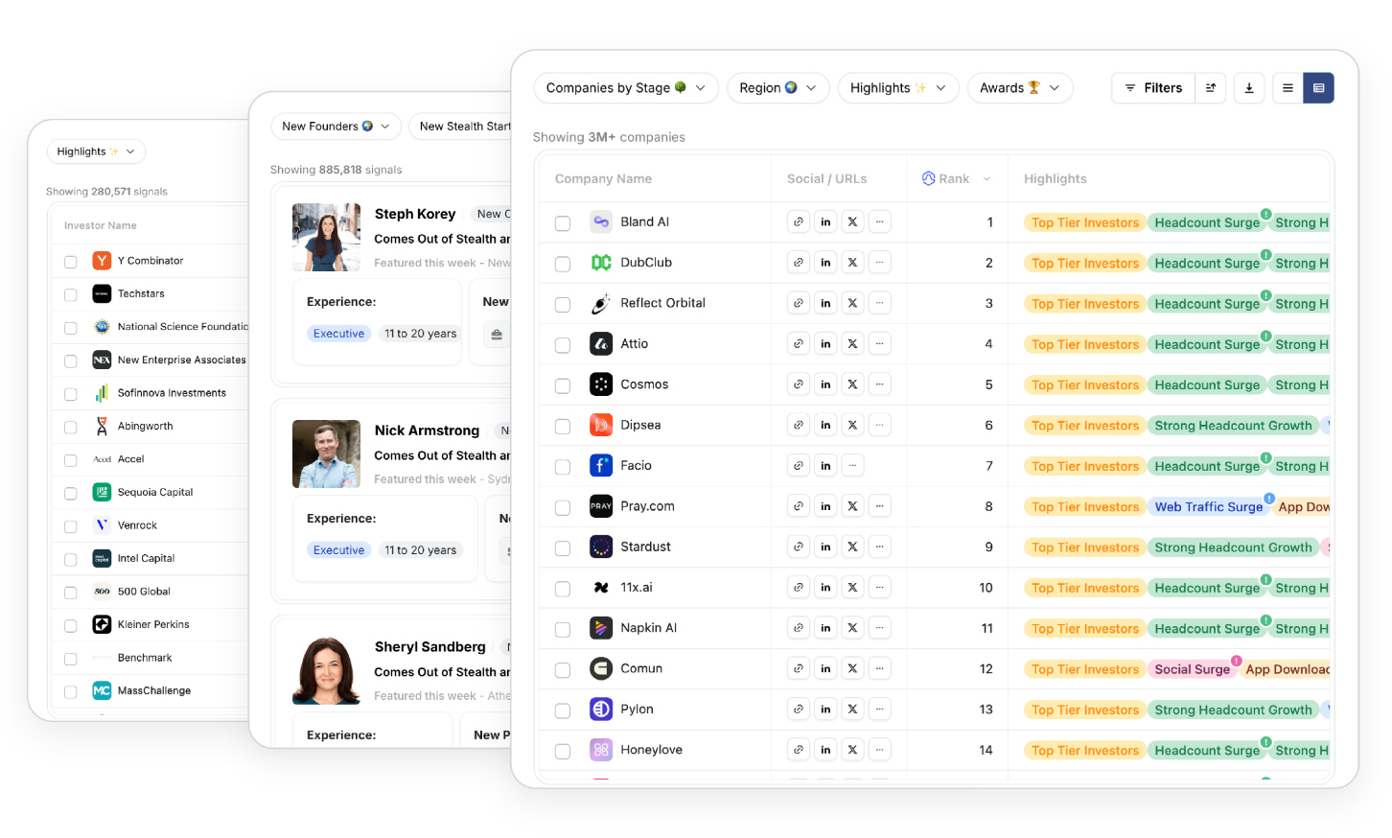This screenshot has height=838, width=1392.
Task: Open DubClub LinkedIn icon
Action: coord(825,262)
